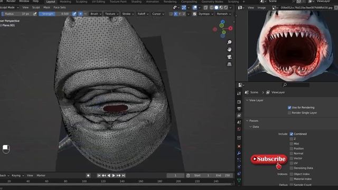The image size is (338, 190).
Task: Switch to the UV Editing workspace tab
Action: [99, 2]
